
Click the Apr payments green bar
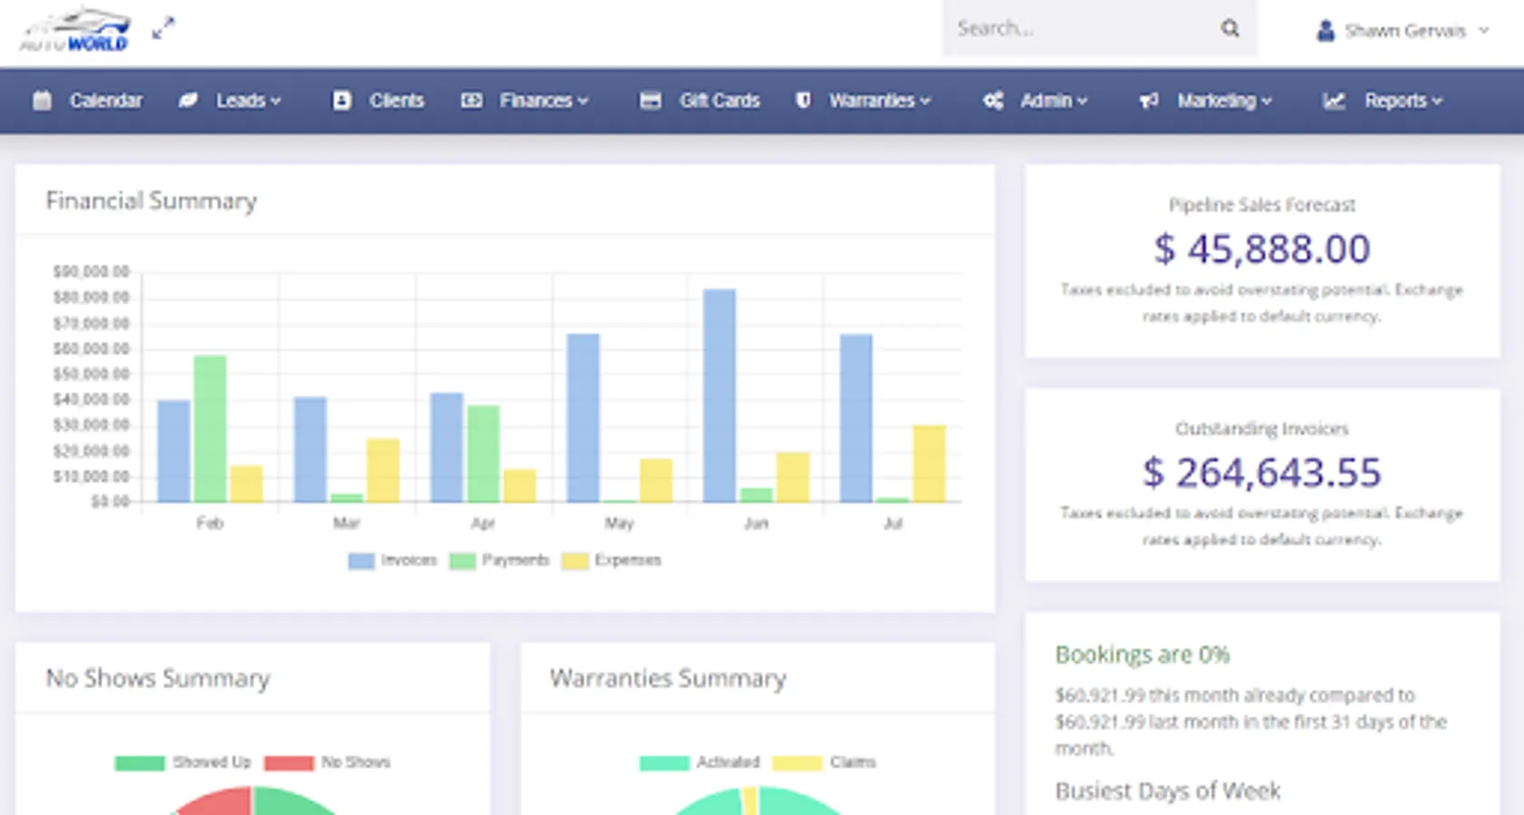click(x=483, y=454)
